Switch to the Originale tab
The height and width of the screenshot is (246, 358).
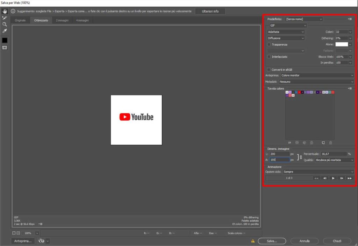(x=20, y=20)
